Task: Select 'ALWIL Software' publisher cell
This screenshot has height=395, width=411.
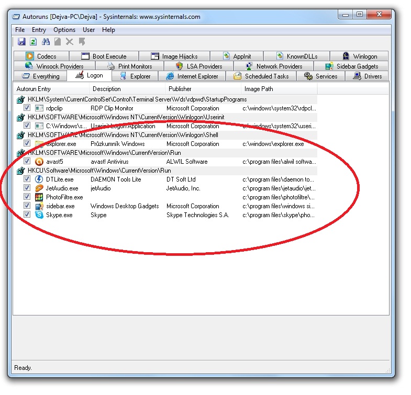Action: coord(187,162)
